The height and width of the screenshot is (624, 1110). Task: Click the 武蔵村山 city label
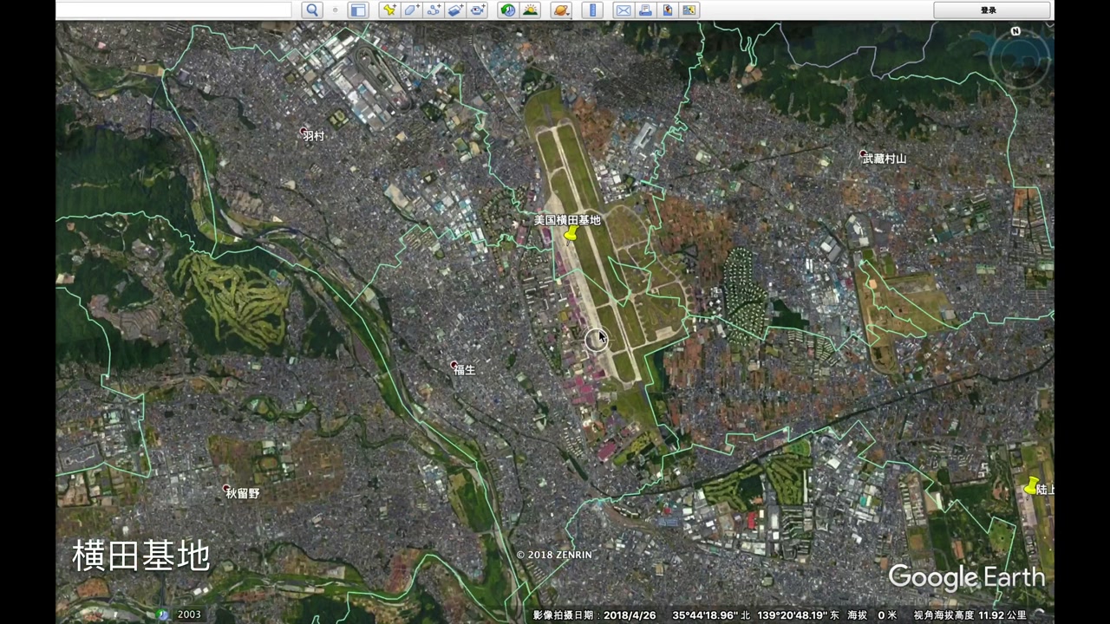point(885,159)
